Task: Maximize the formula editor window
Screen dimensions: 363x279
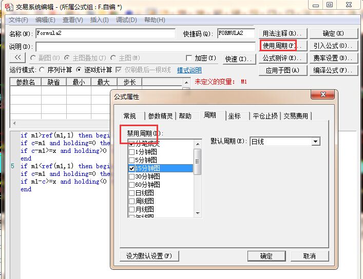Action: pyautogui.click(x=330, y=5)
